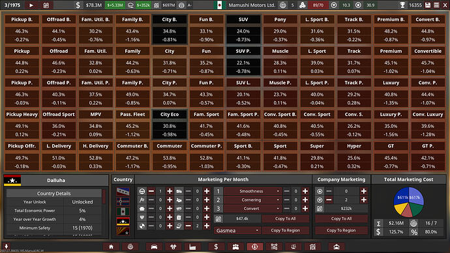Click the engineering gear icon in bottom bar

tap(130, 246)
